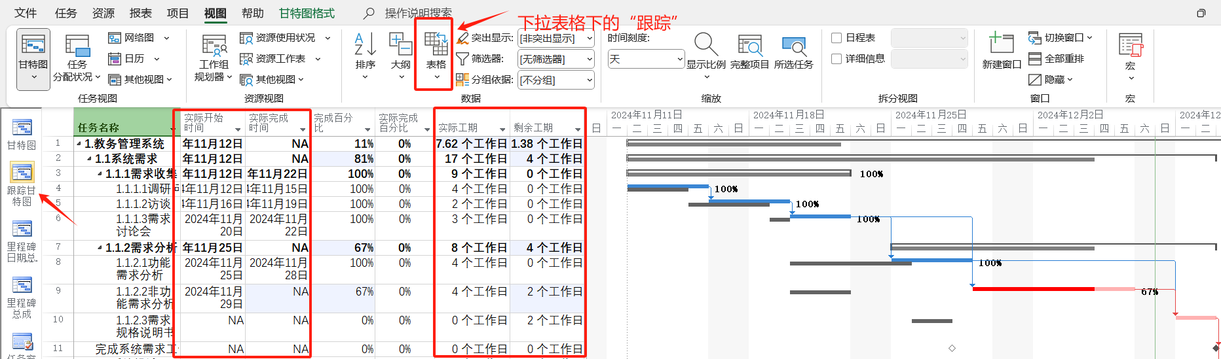This screenshot has width=1221, height=359.
Task: Open the Outline (大纲) menu
Action: coord(400,58)
